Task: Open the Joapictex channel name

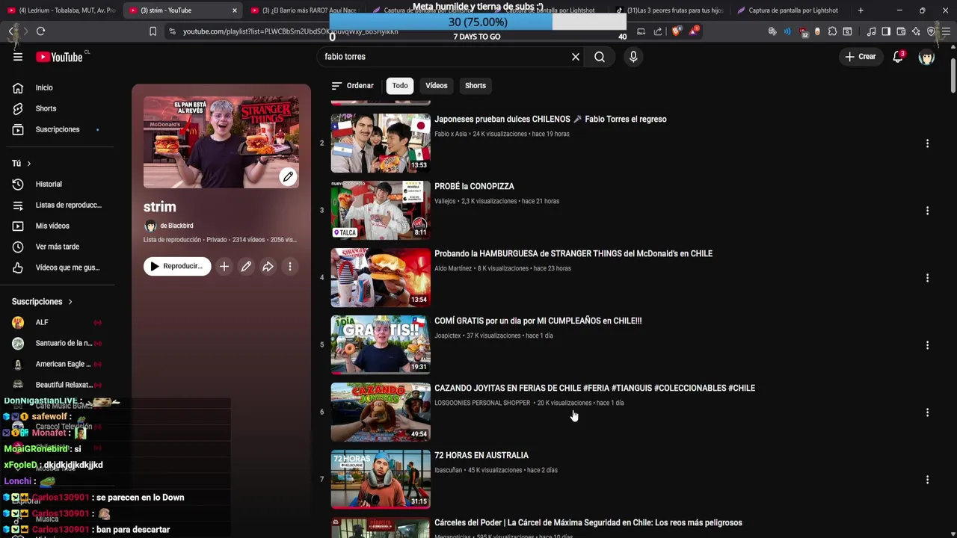Action: tap(447, 336)
